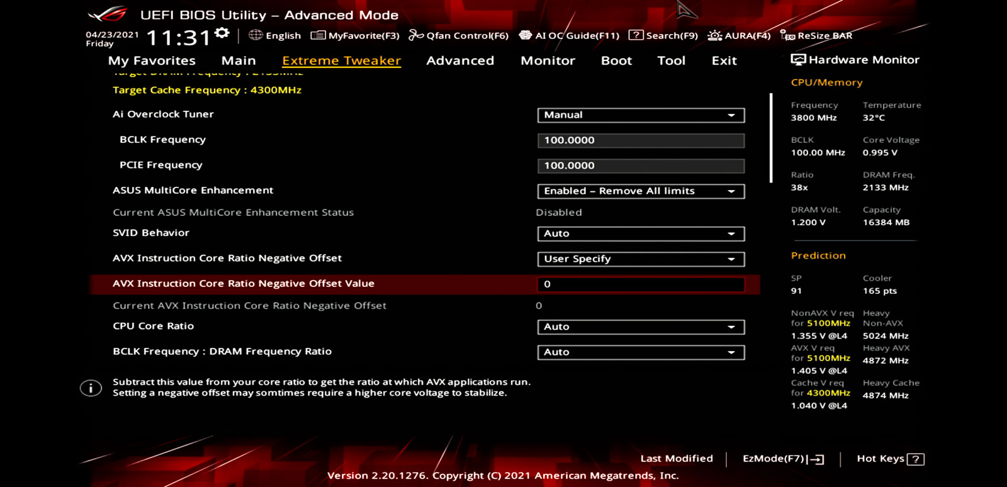Select ASUS MultiCore Enhancement row label
The height and width of the screenshot is (487, 1007).
click(193, 190)
